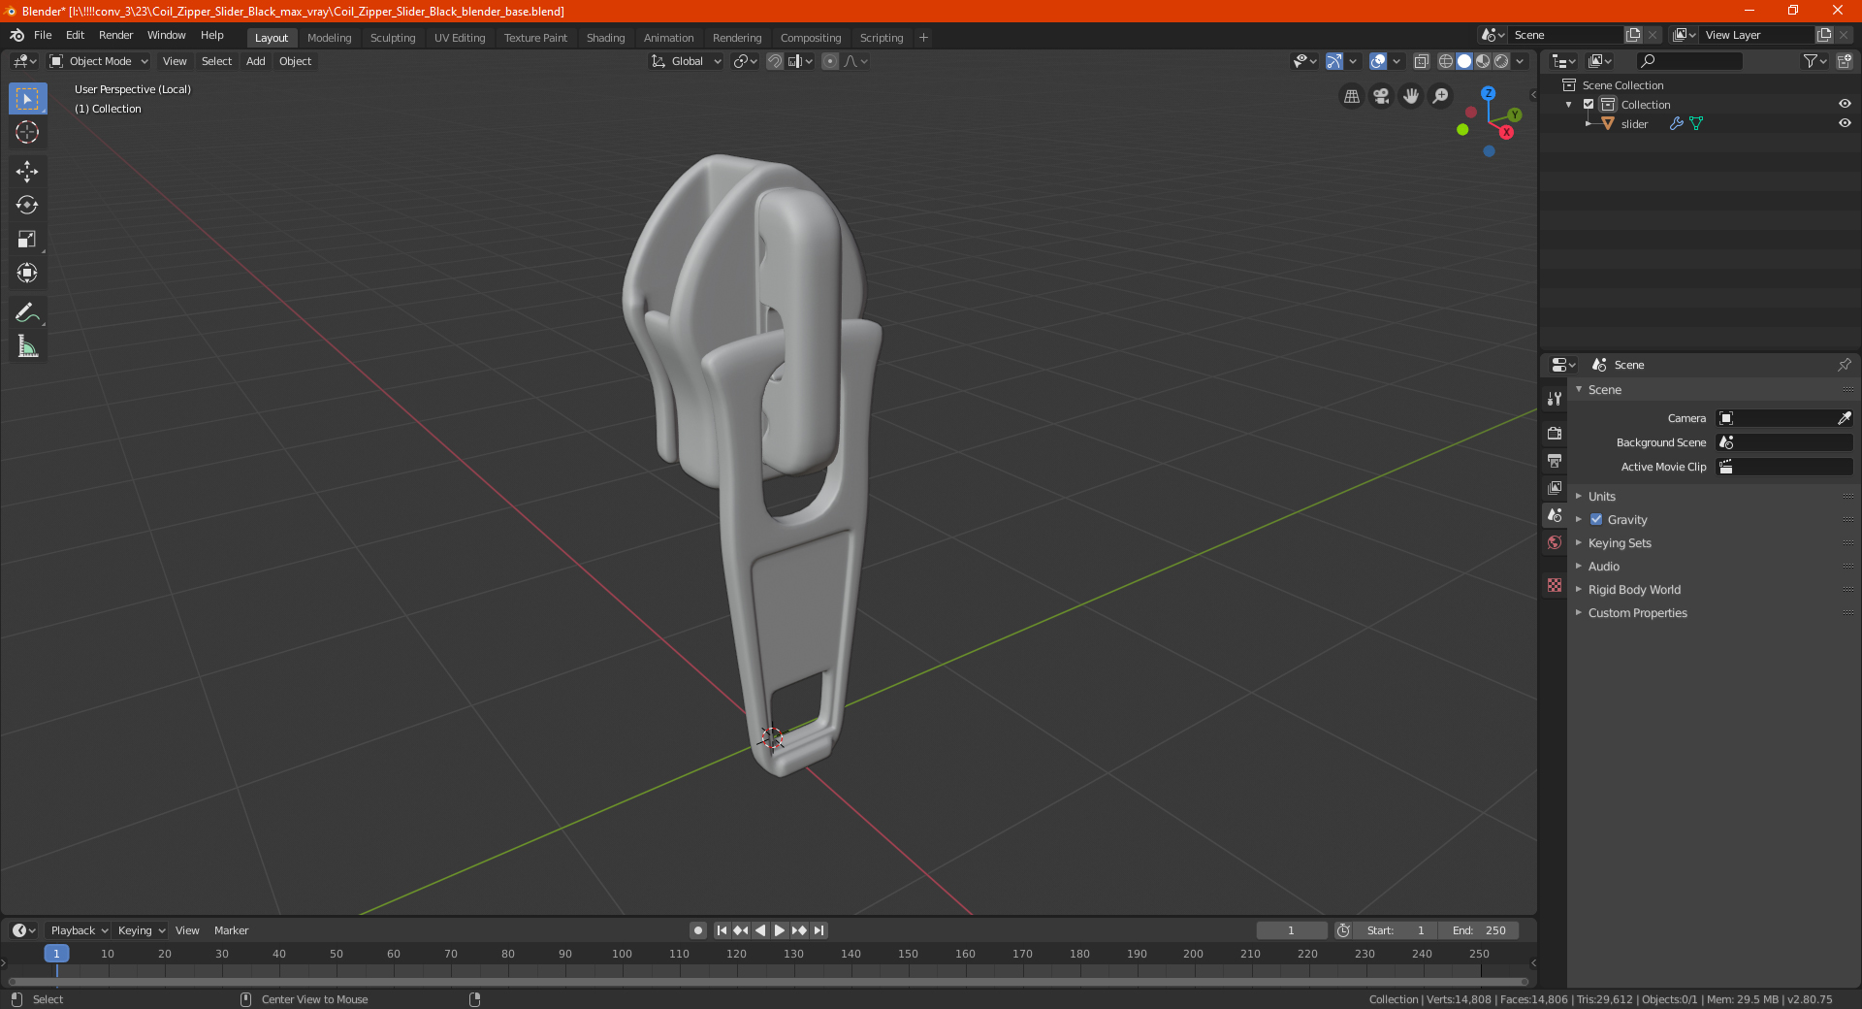Click the pin icon in Properties header
Viewport: 1862px width, 1009px height.
1844,365
